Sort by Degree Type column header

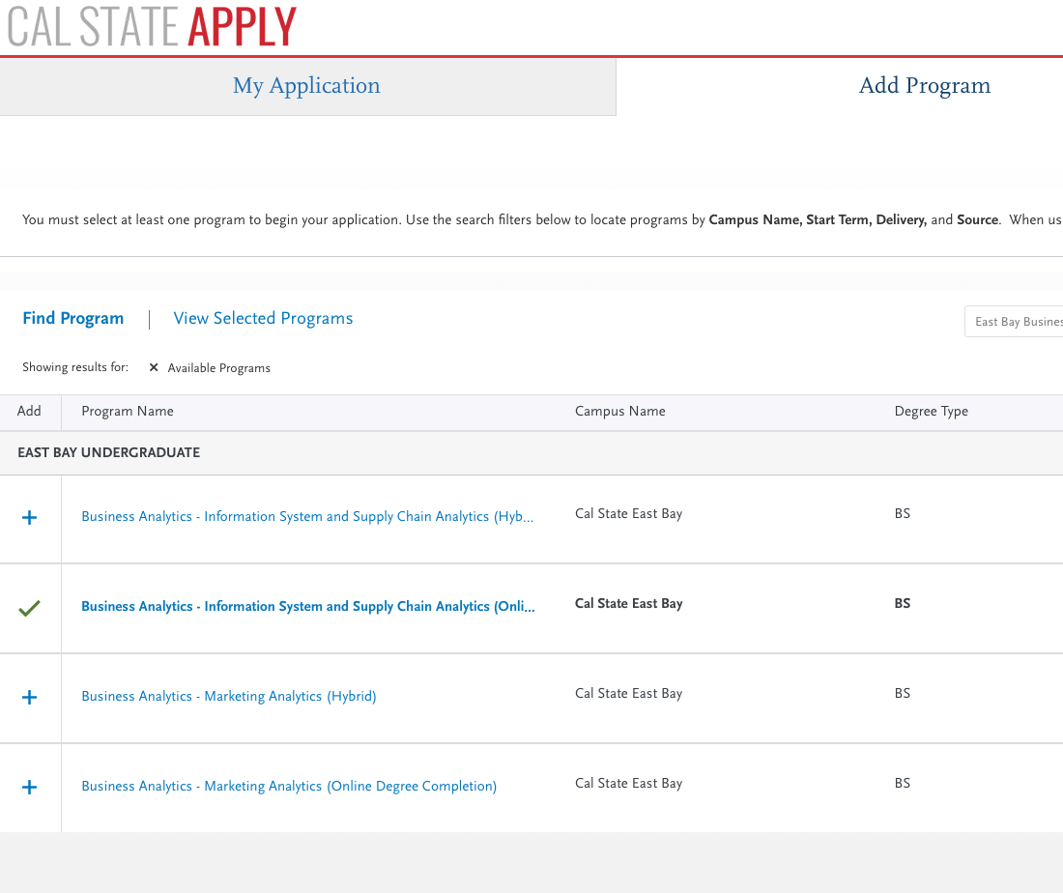[x=931, y=412]
